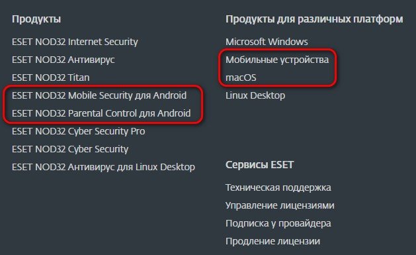Click the word Android in Parental Control link
Screen dimensions: 416x255
(174, 113)
